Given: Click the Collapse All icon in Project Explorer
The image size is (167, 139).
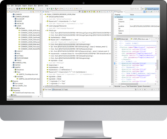Looking at the screenshot, I should (31, 12).
